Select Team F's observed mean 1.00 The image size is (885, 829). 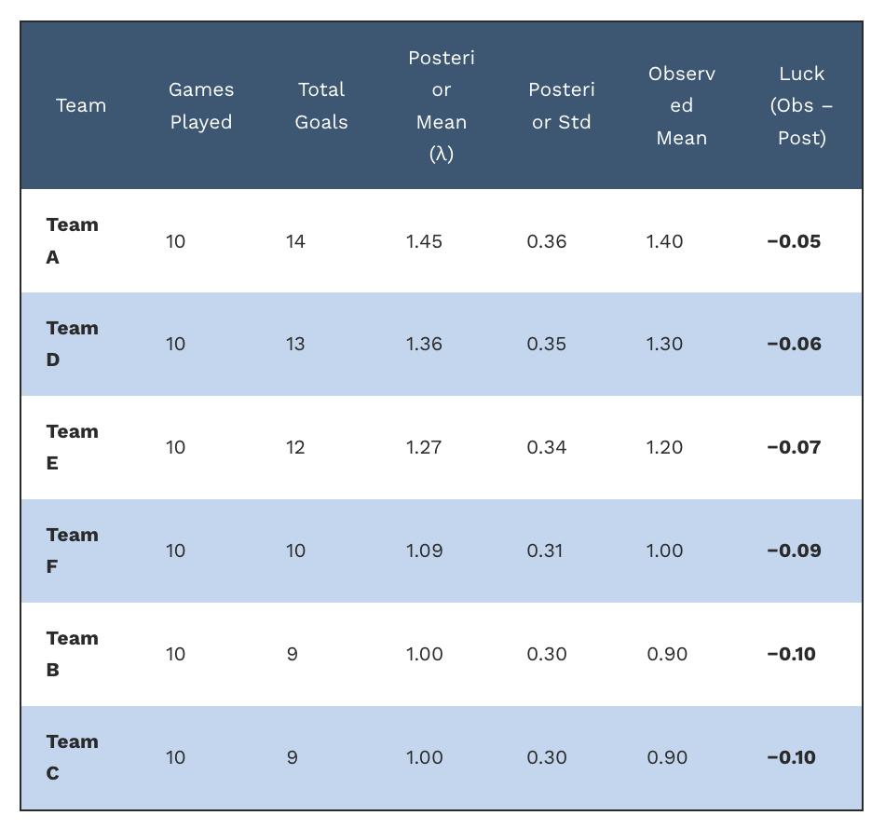[x=664, y=550]
